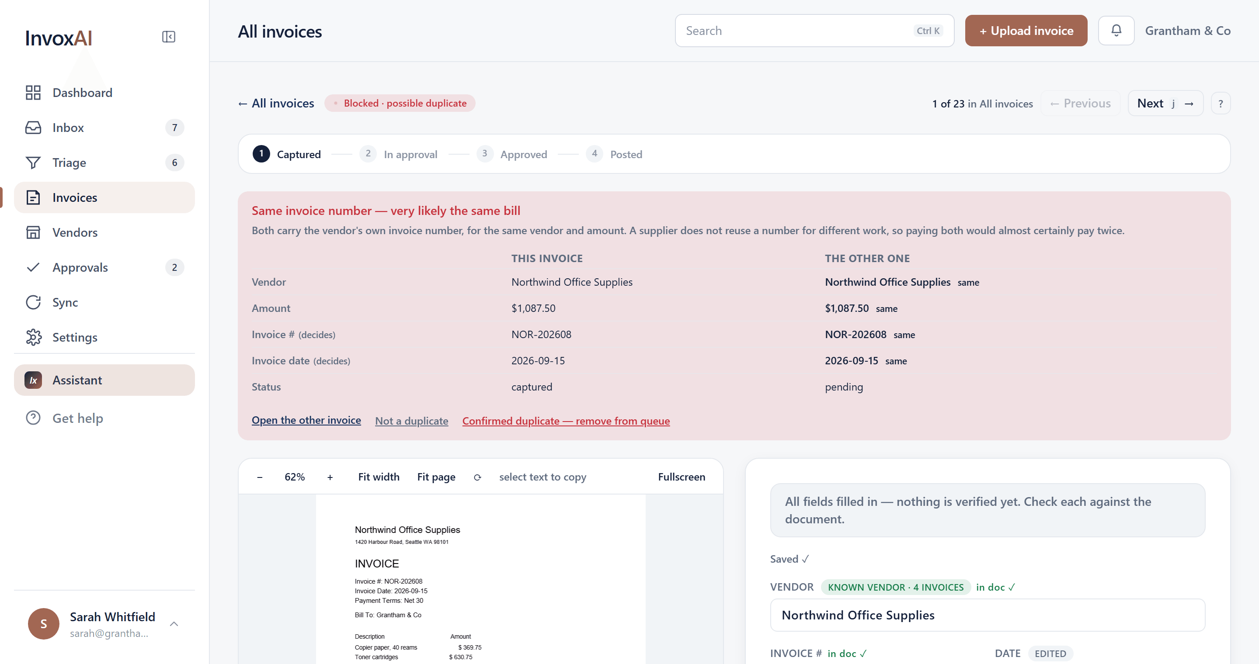Zoom out the document with minus
Viewport: 1259px width, 664px height.
click(x=260, y=477)
